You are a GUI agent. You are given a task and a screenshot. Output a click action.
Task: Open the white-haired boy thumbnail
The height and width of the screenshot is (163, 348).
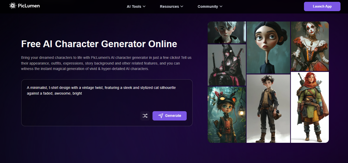pyautogui.click(x=227, y=32)
